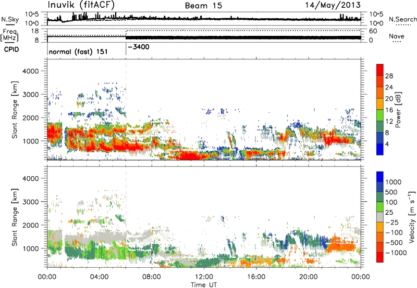
Task: Click the '-500' tick on Velocity colorbar
Action: (x=394, y=242)
